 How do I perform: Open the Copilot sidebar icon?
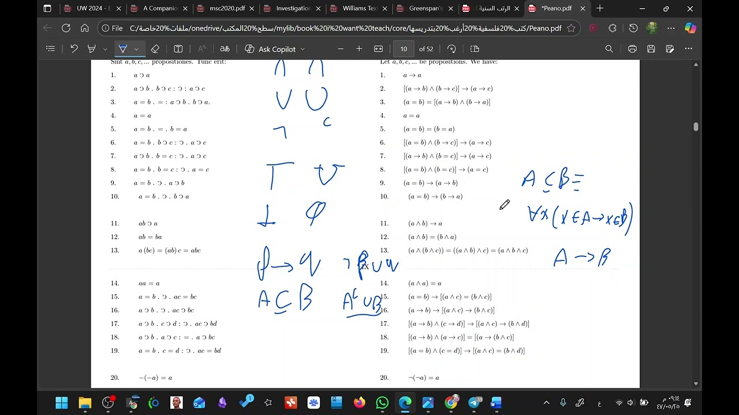690,28
